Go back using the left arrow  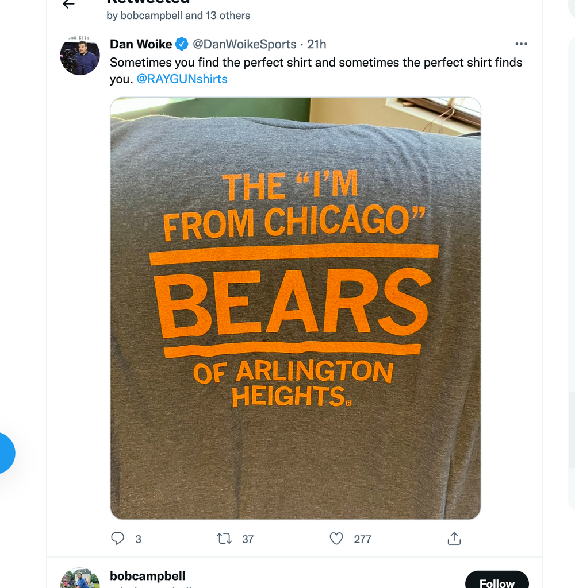(69, 5)
